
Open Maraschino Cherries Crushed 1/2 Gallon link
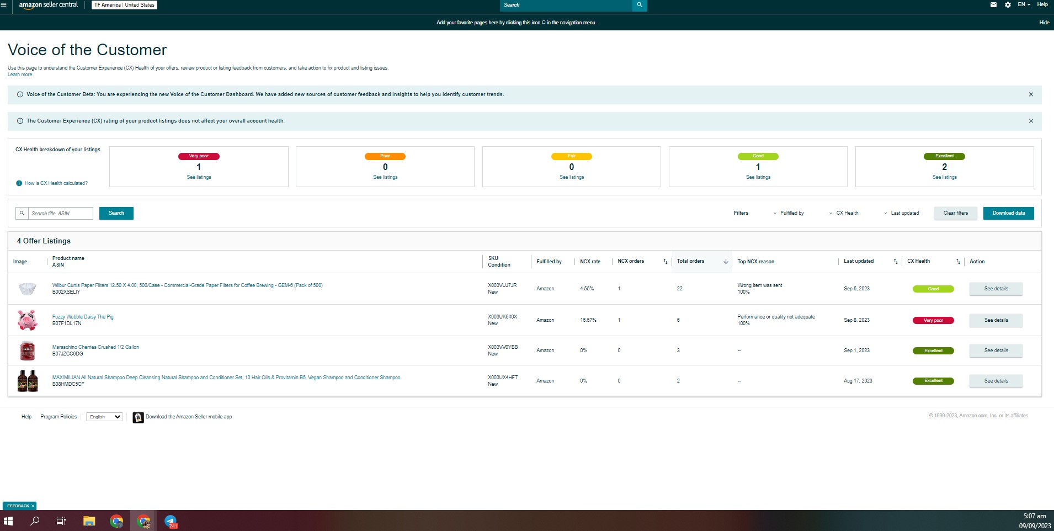(x=95, y=347)
